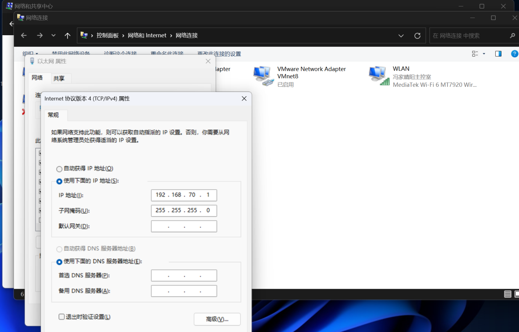519x332 pixels.
Task: Click the address bar folder icon
Action: point(84,35)
